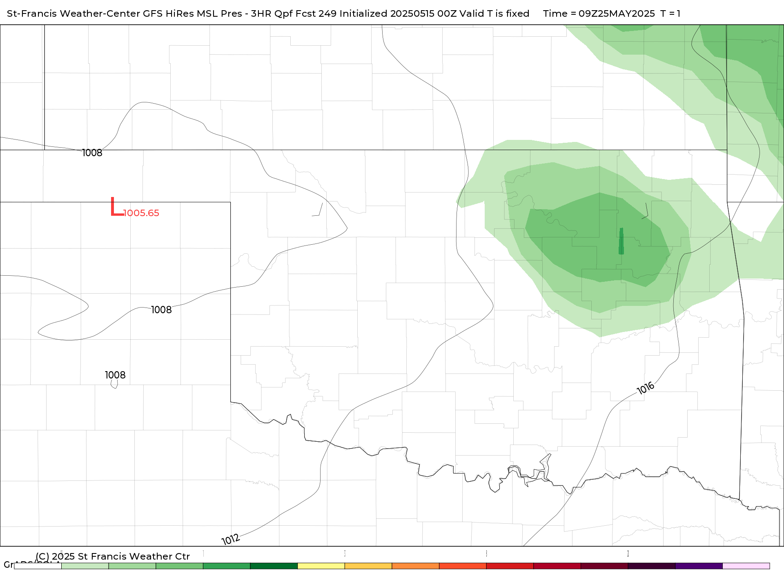Viewport: 784px width, 571px height.
Task: Click the 1016 isobar label
Action: [646, 388]
